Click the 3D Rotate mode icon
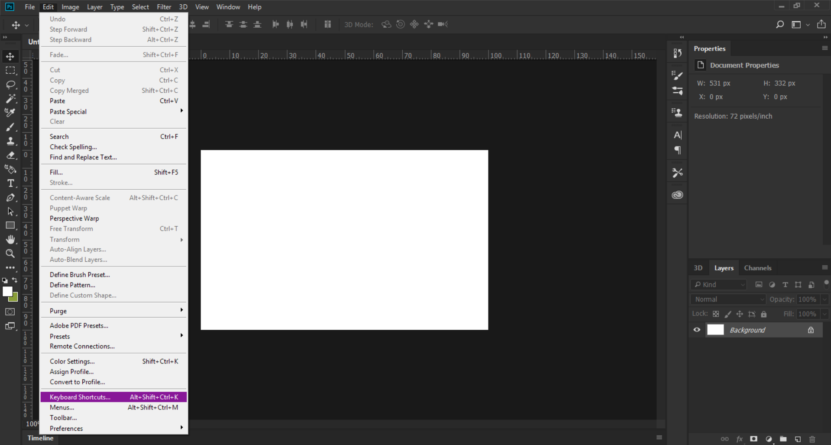831x445 pixels. (x=386, y=24)
